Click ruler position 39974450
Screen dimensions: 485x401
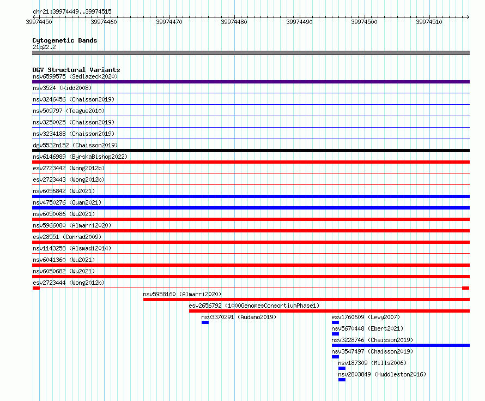39,22
